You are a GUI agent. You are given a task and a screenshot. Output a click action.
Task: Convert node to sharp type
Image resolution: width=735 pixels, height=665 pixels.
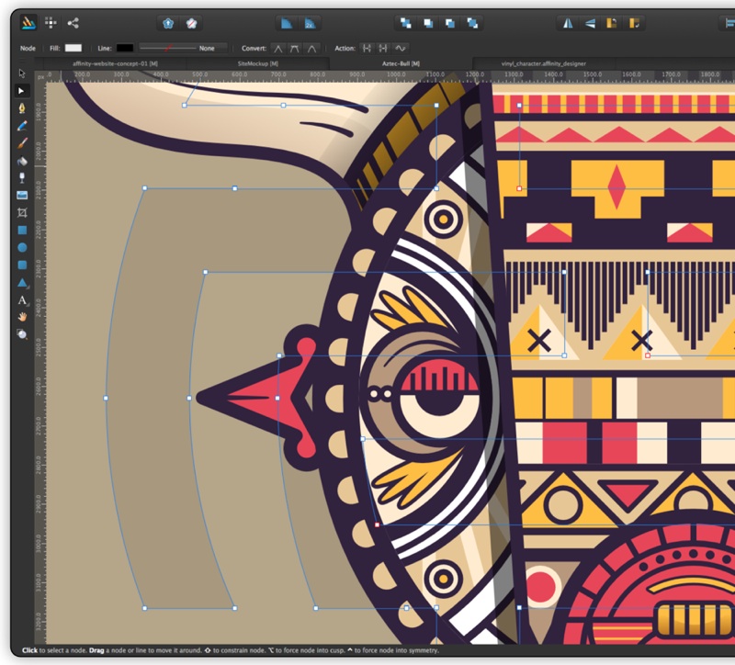point(278,48)
